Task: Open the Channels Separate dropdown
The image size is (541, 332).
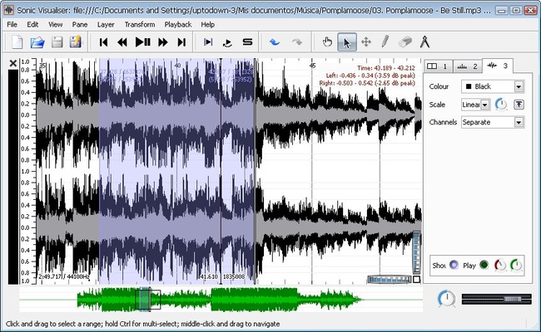Action: (493, 122)
